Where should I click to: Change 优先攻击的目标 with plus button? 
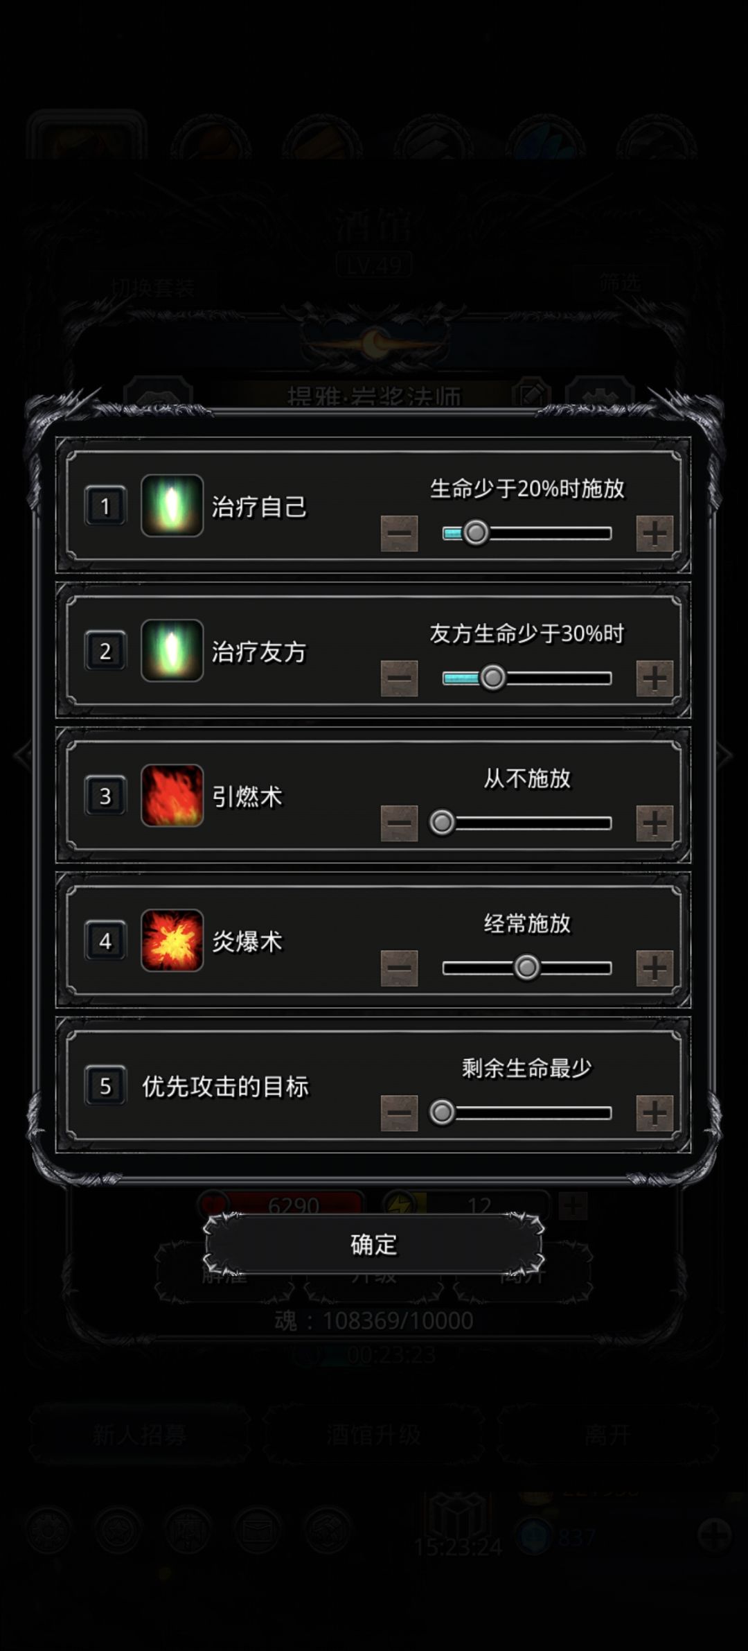654,1113
